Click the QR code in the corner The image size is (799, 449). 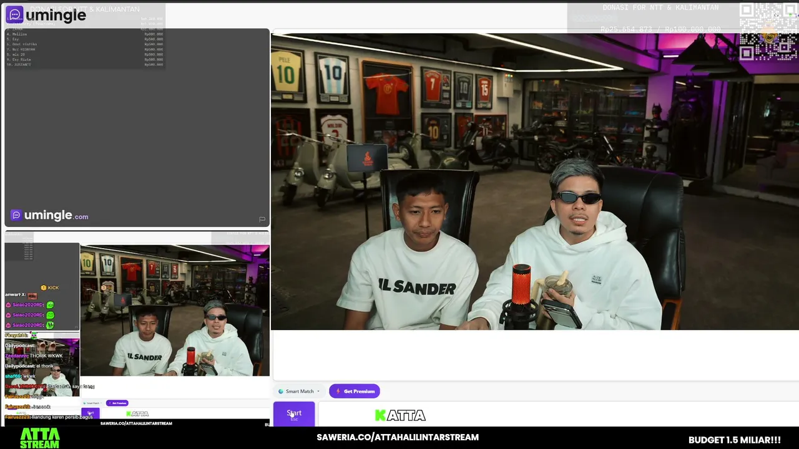[x=768, y=32]
